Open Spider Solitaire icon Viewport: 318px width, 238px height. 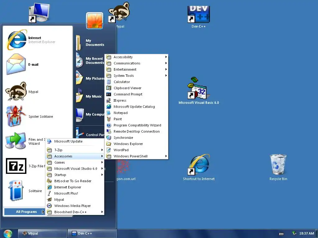(x=16, y=116)
